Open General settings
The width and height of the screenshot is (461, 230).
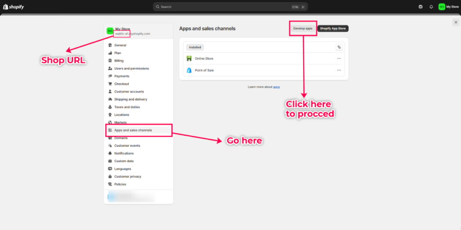(x=139, y=45)
